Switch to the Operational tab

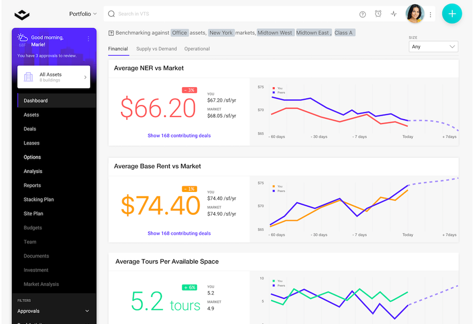click(x=197, y=49)
